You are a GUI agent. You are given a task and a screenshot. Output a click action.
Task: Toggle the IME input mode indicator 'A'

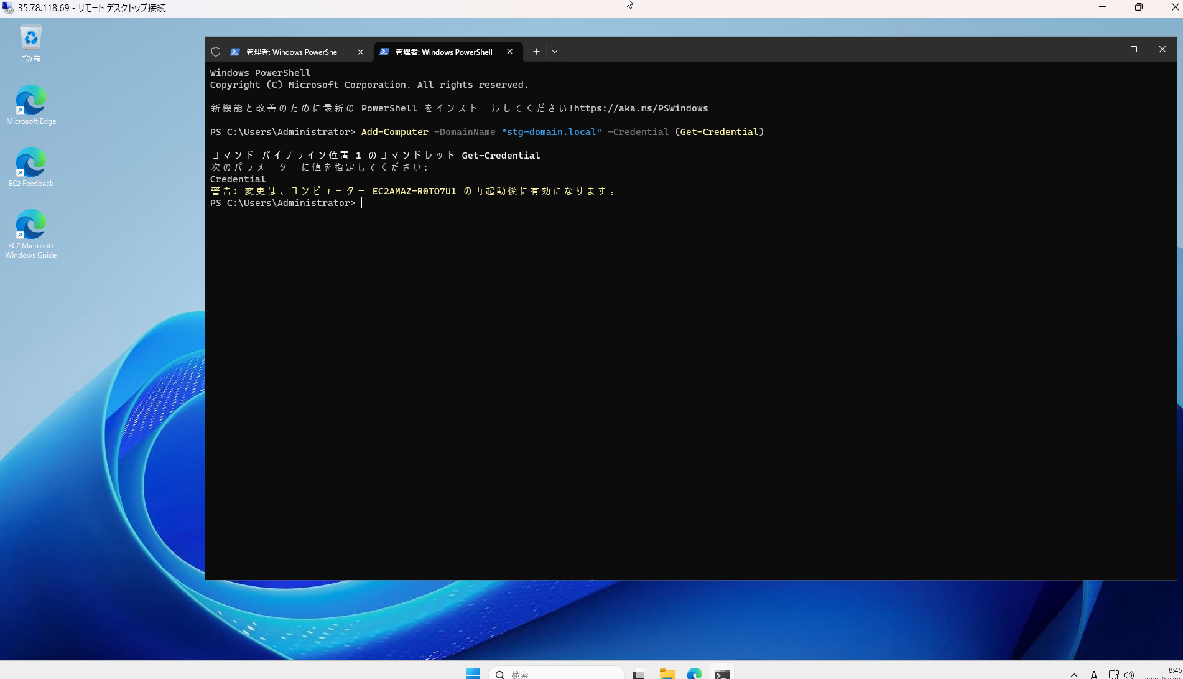pos(1093,674)
